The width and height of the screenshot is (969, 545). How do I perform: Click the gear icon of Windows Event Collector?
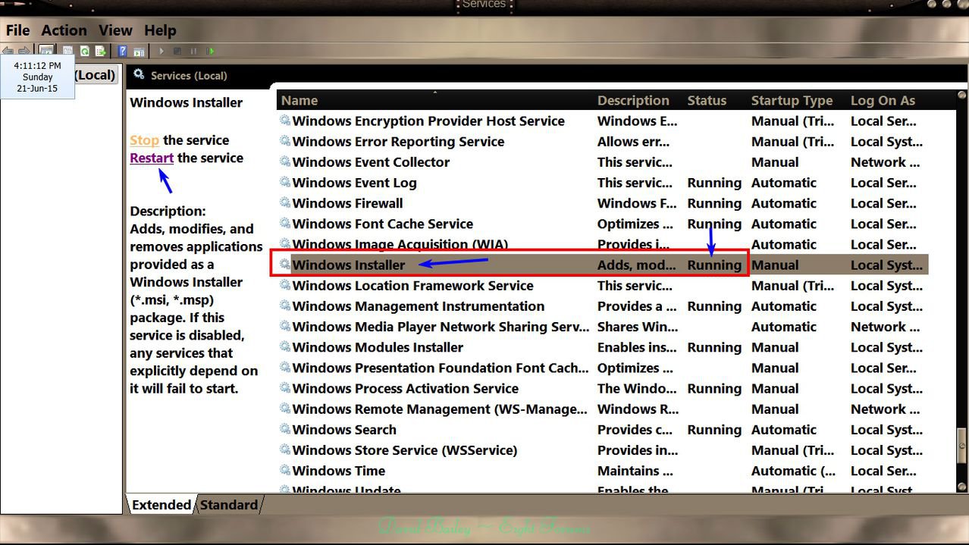(x=285, y=161)
